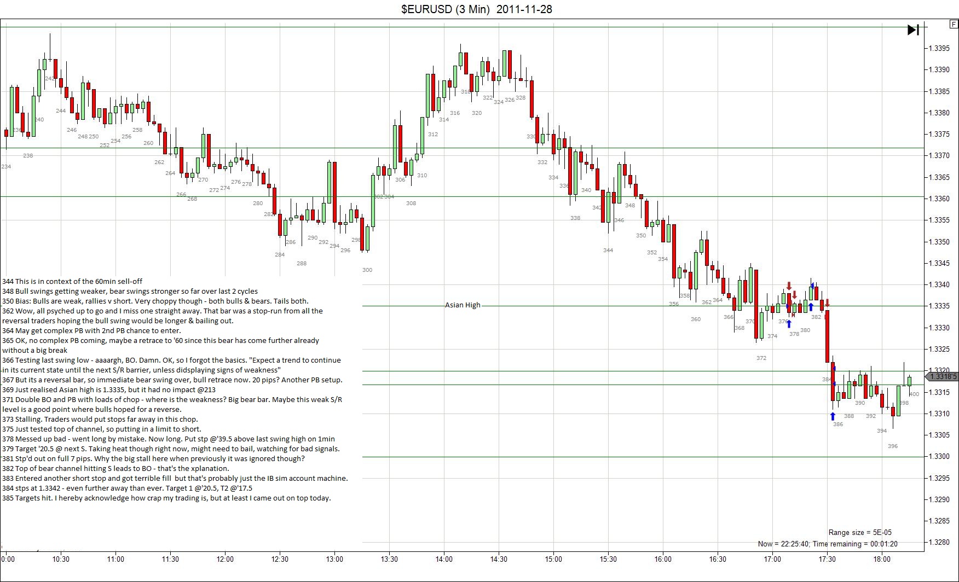The width and height of the screenshot is (959, 582).
Task: Click the 12:00 time axis label
Action: pyautogui.click(x=225, y=559)
